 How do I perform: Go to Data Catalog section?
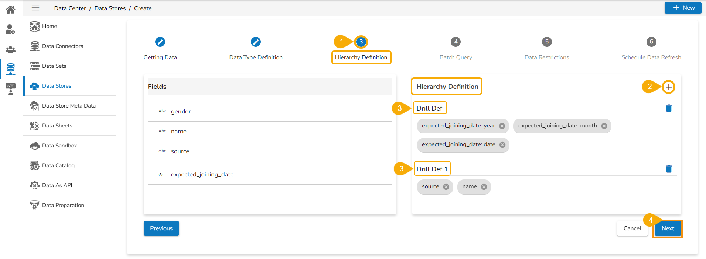(x=58, y=165)
